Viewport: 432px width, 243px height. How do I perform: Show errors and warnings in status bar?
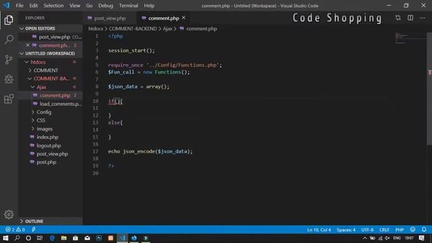point(15,230)
